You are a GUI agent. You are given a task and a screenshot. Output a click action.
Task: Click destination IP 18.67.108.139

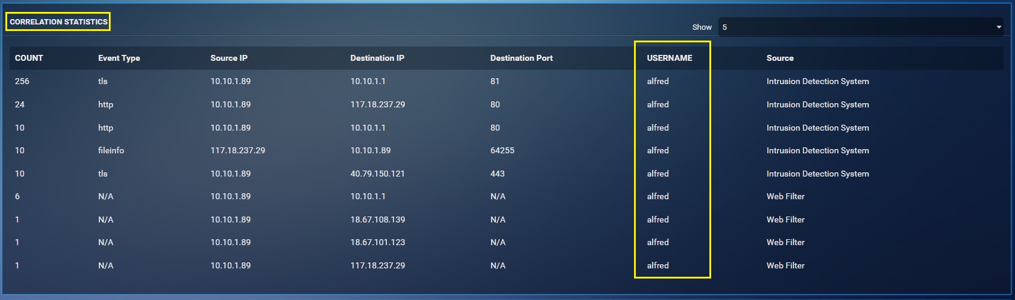pyautogui.click(x=377, y=219)
